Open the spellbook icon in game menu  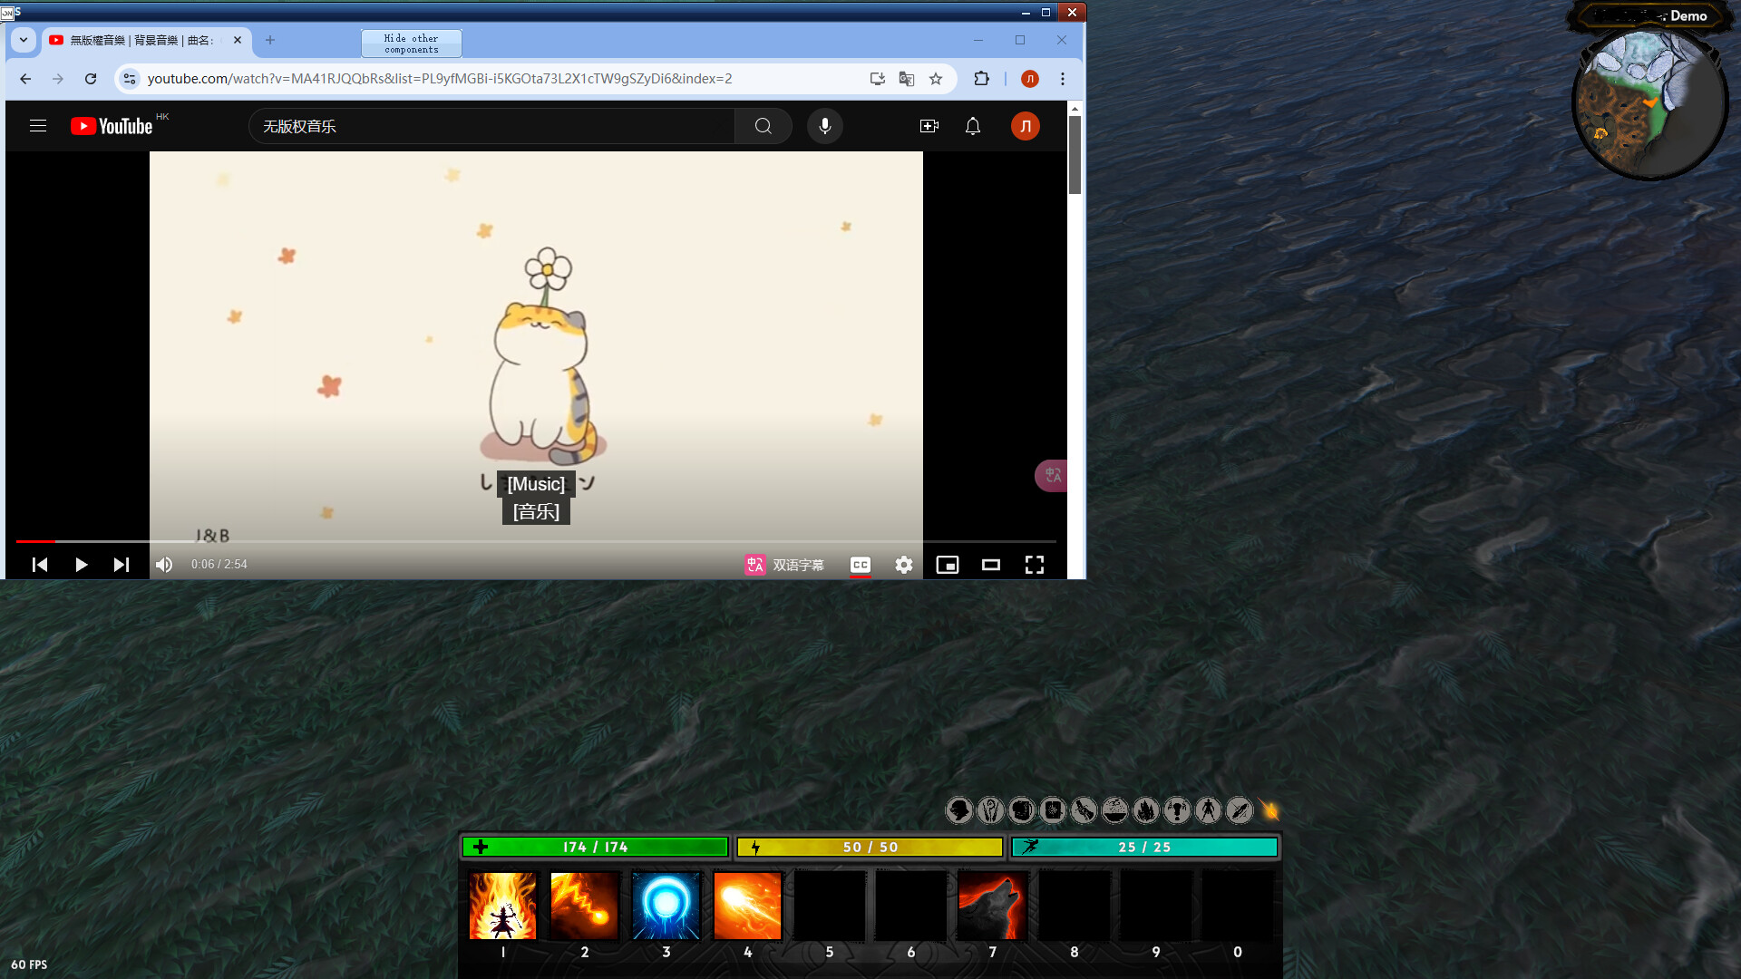(x=1053, y=810)
